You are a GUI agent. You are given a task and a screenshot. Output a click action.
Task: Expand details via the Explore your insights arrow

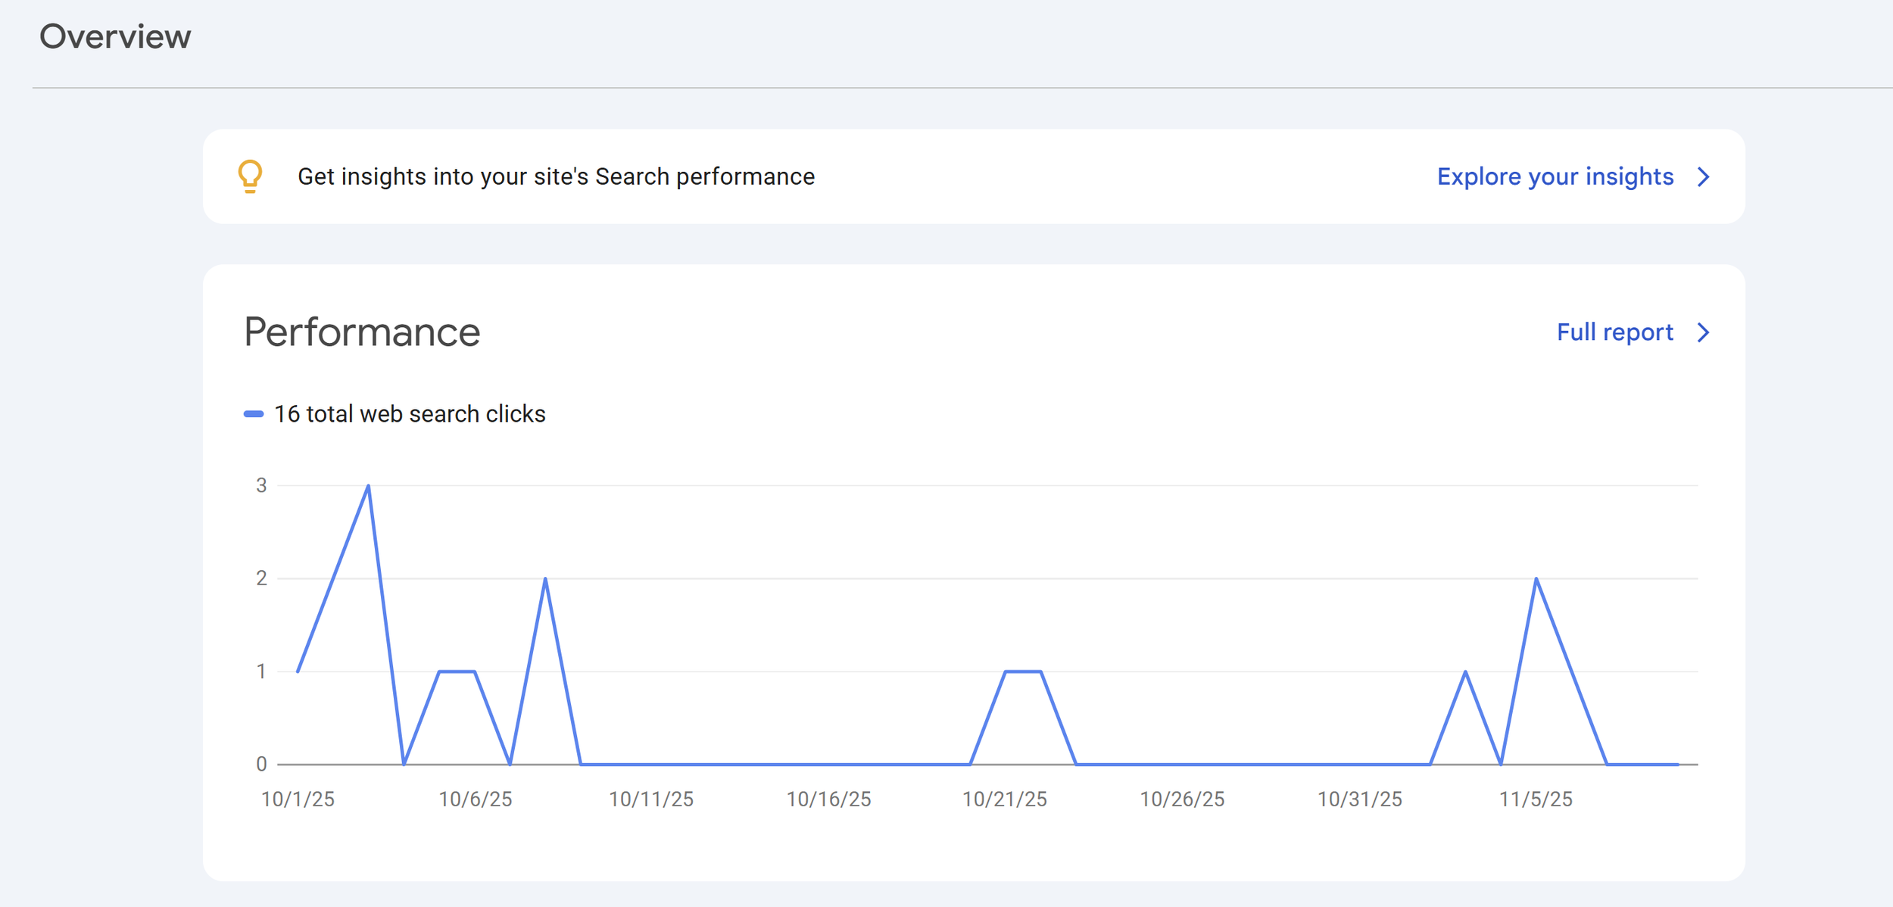[x=1704, y=176]
